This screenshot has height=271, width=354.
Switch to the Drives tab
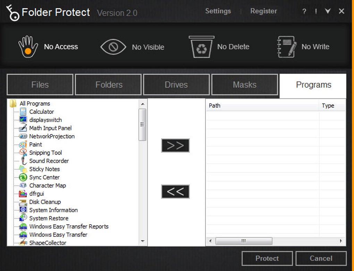click(176, 85)
